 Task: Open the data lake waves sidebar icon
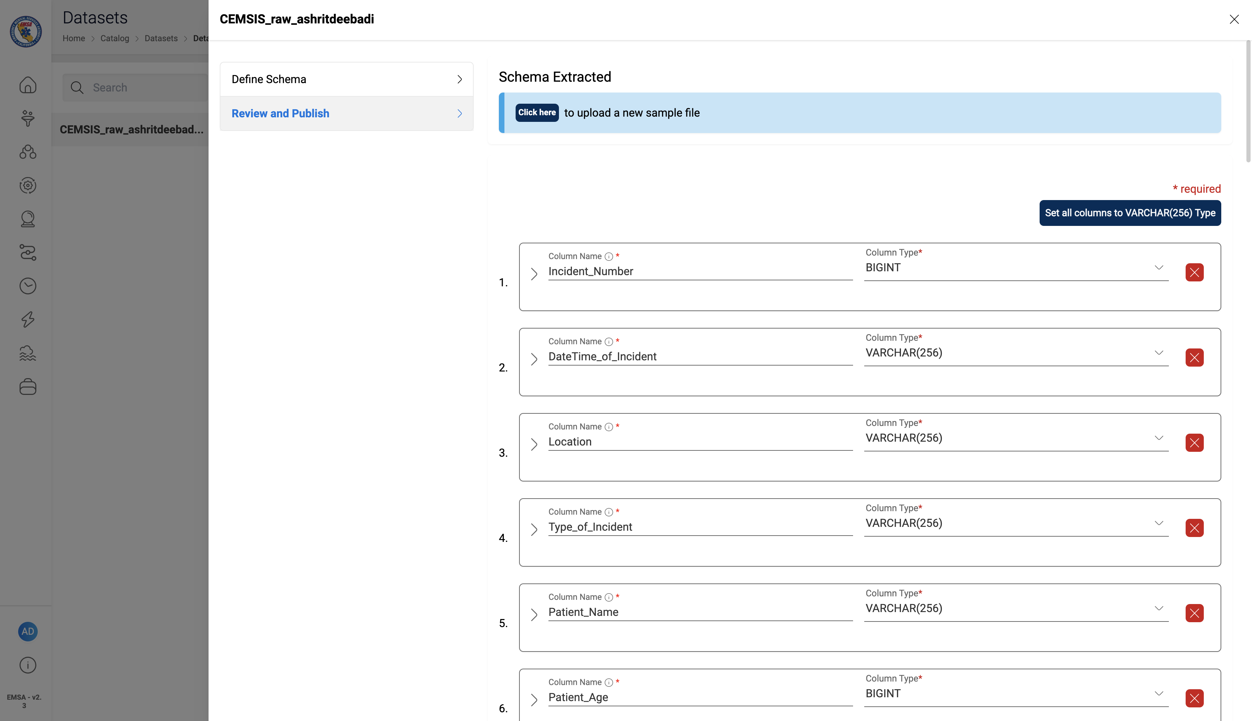[28, 353]
